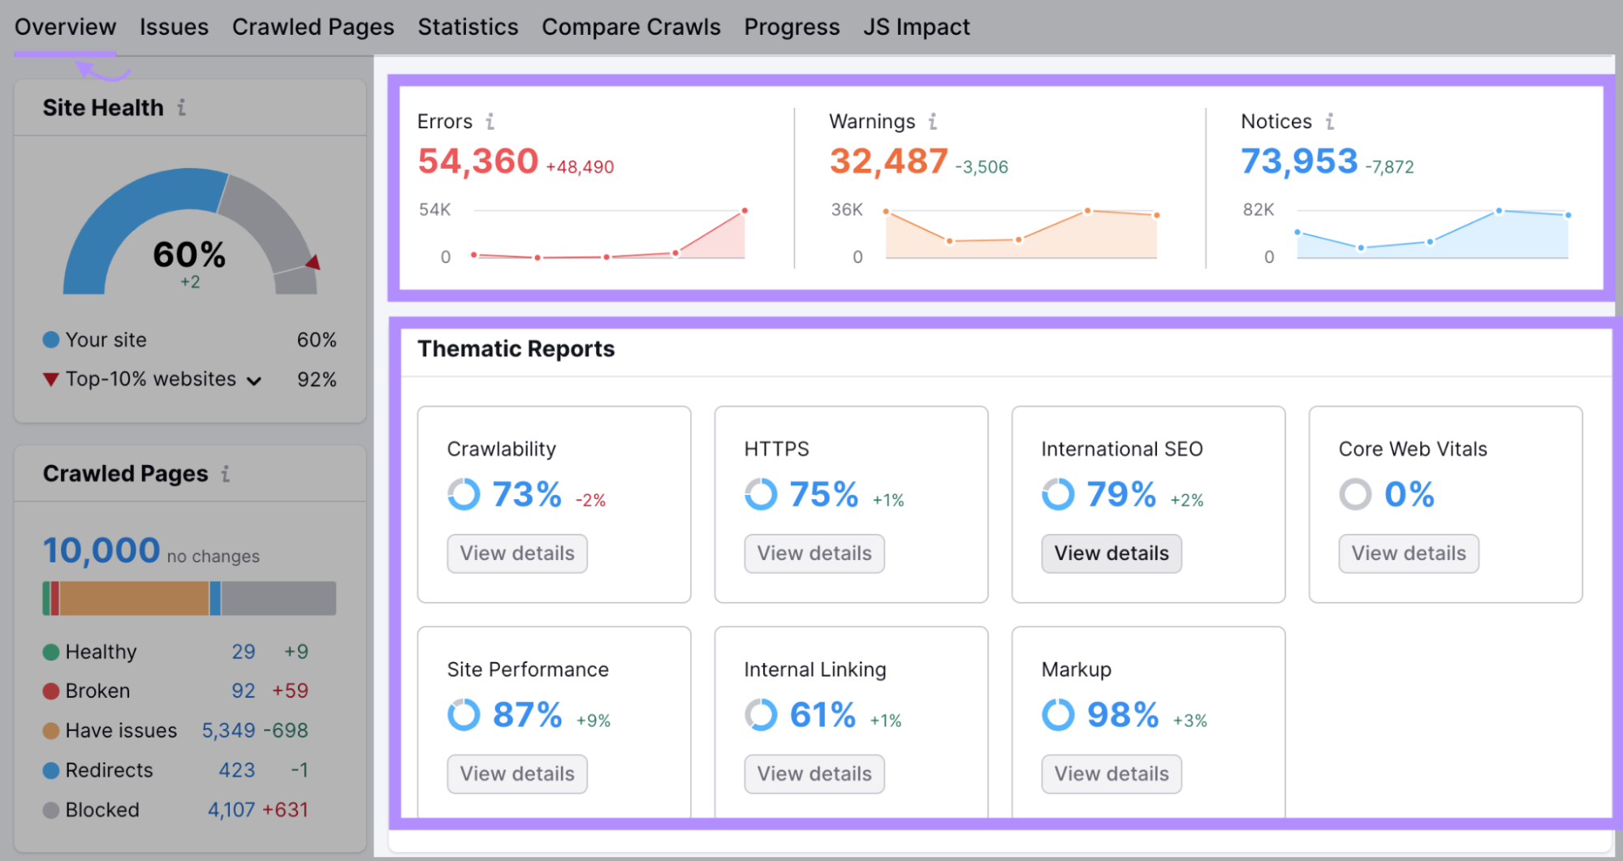The height and width of the screenshot is (861, 1623).
Task: Click the Core Web Vitals donut chart
Action: [x=1354, y=493]
